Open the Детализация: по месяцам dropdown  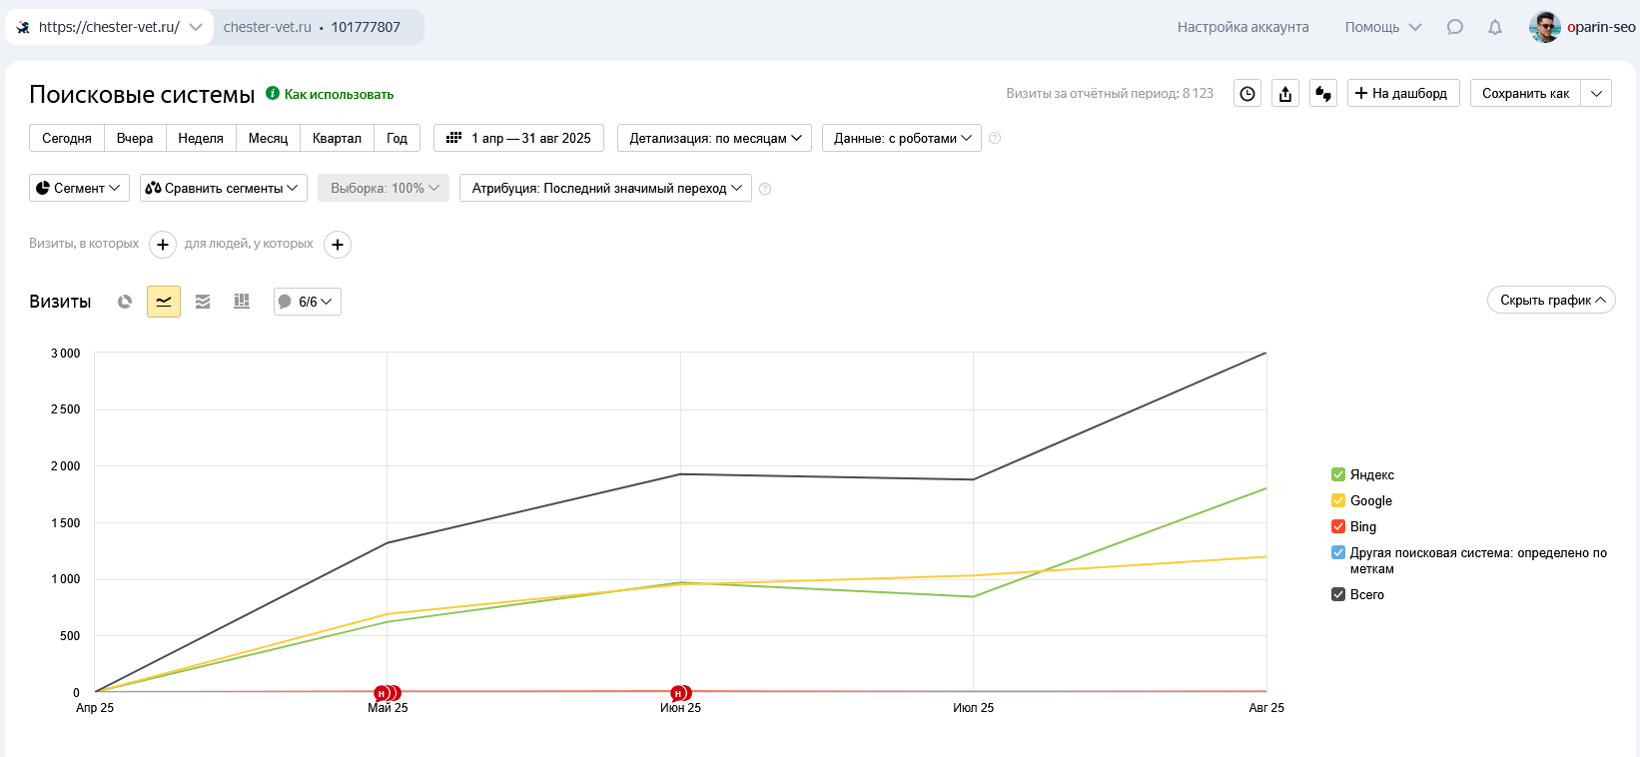[714, 138]
